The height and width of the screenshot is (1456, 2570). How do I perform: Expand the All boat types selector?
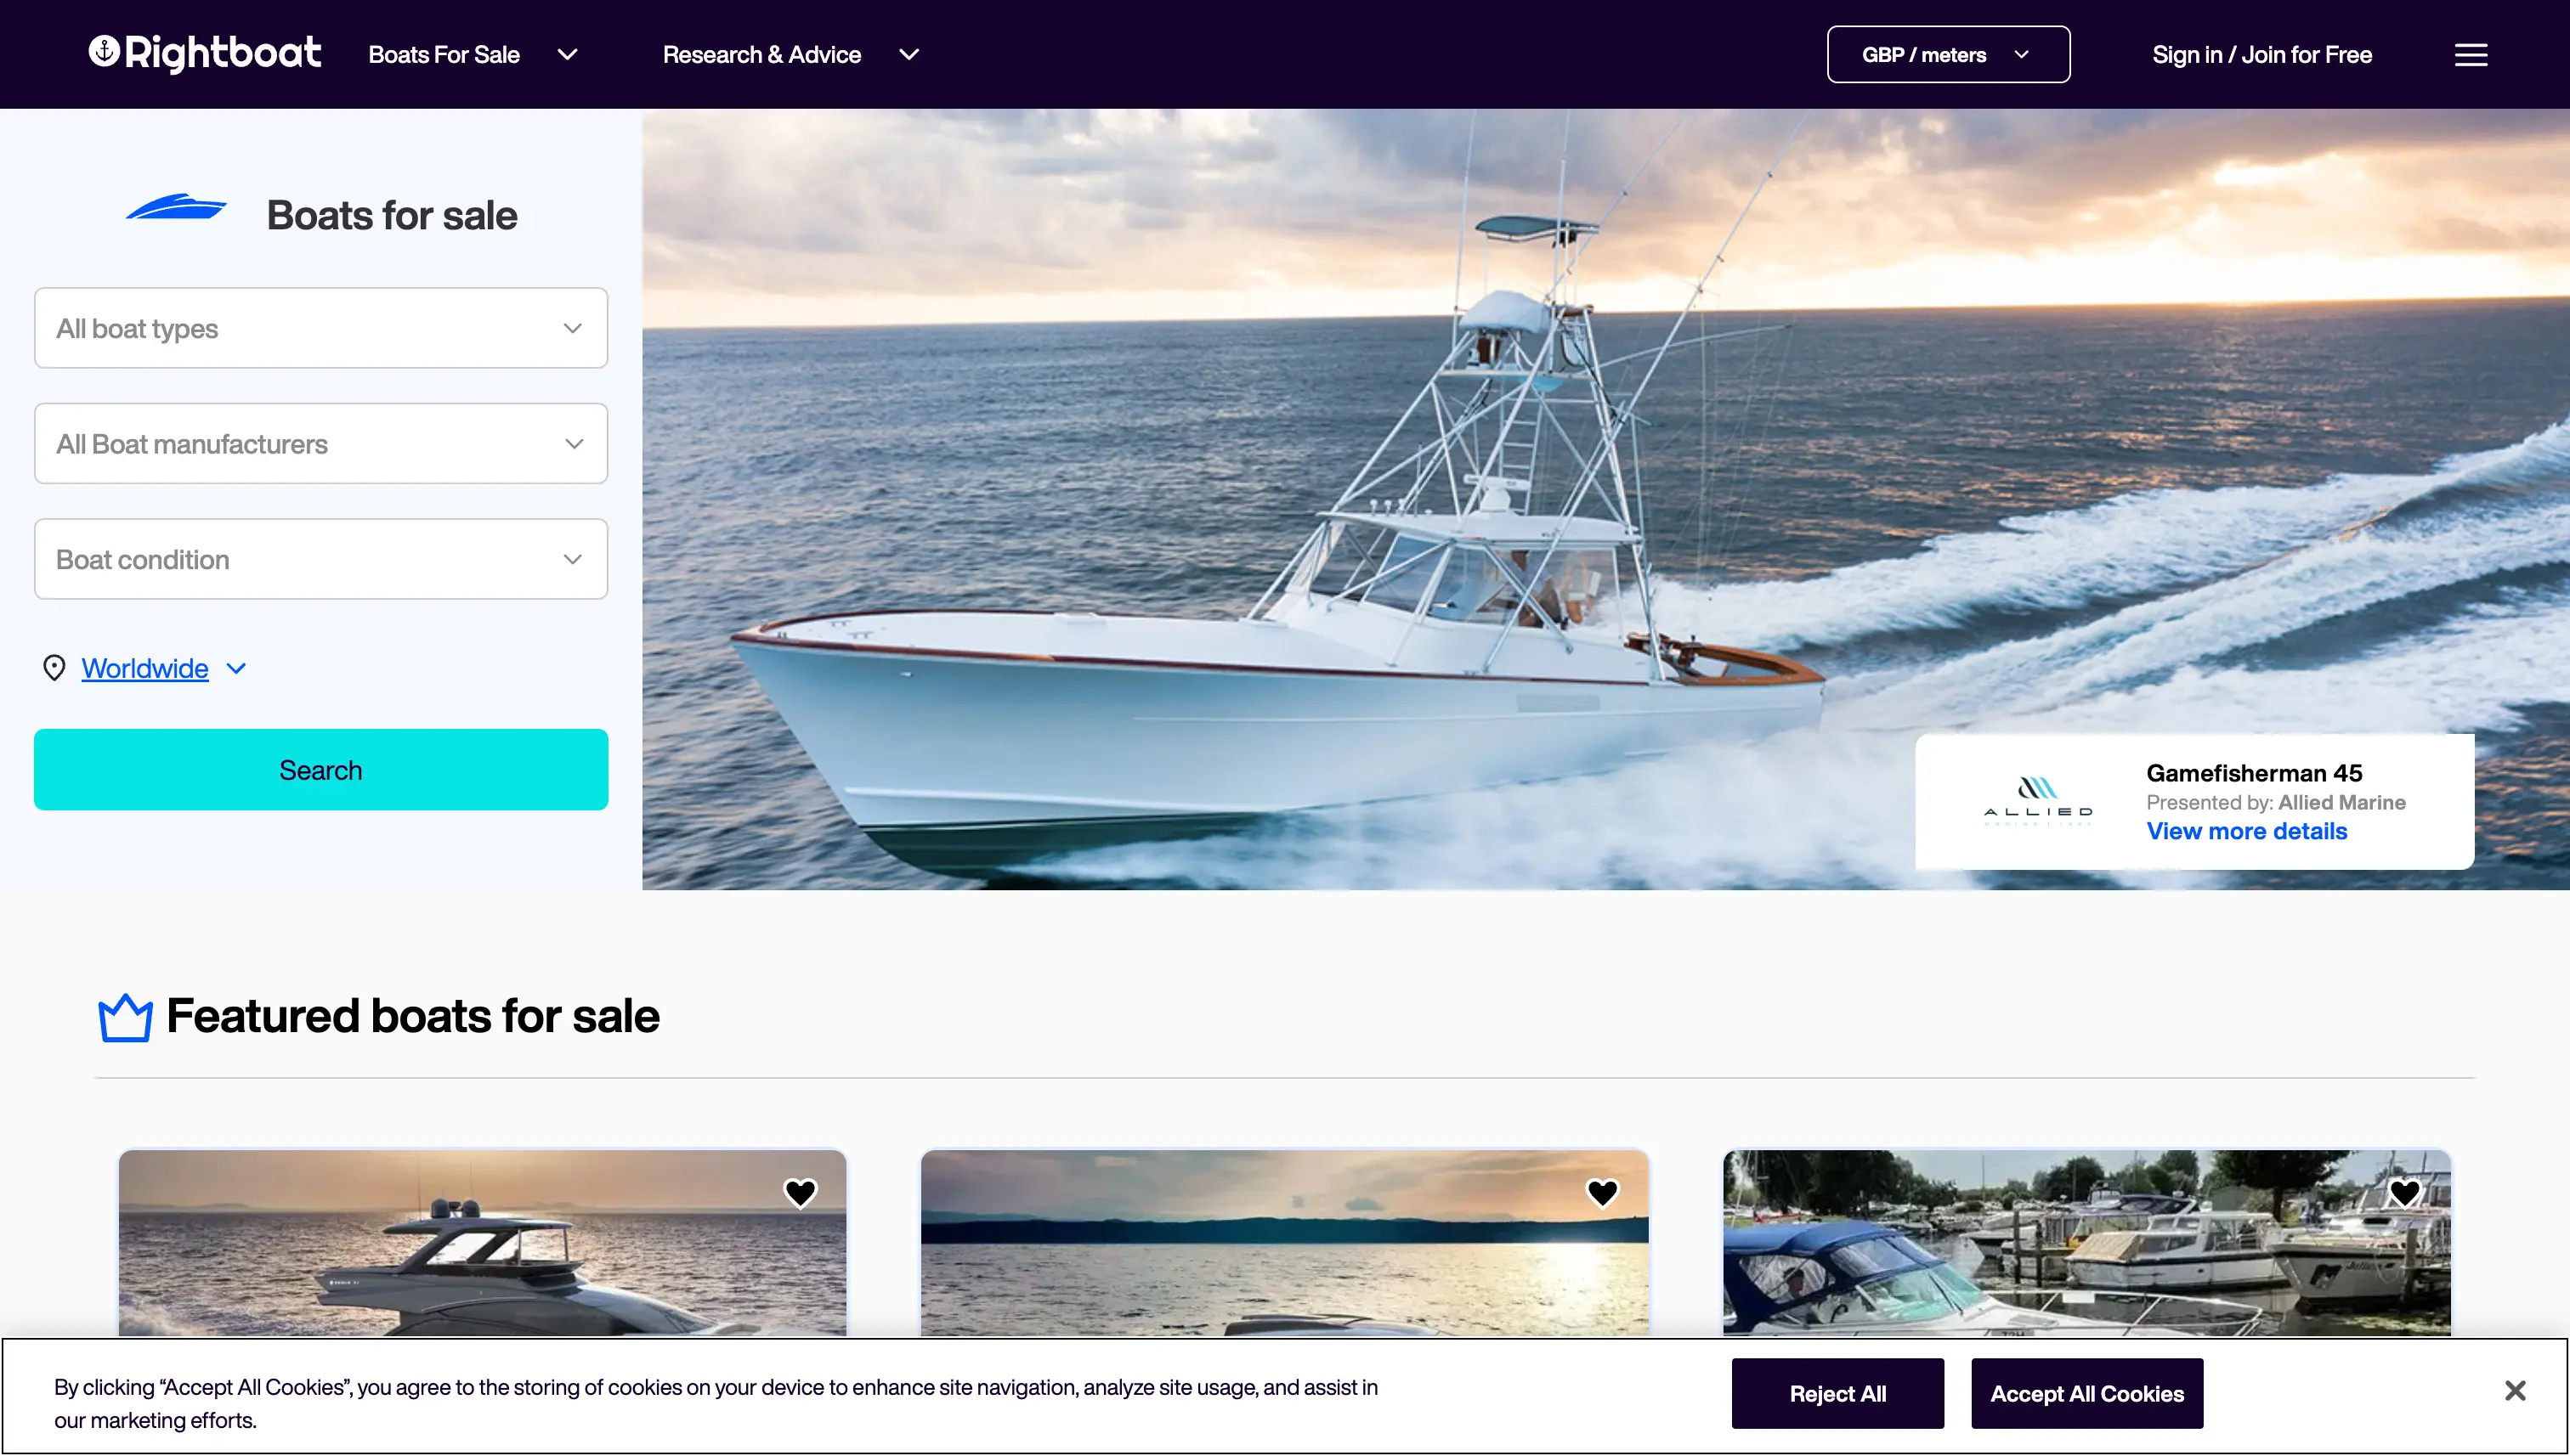pyautogui.click(x=321, y=328)
